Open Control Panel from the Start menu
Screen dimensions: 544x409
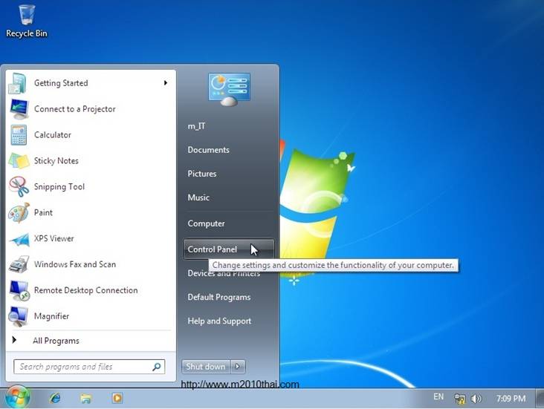(x=229, y=249)
